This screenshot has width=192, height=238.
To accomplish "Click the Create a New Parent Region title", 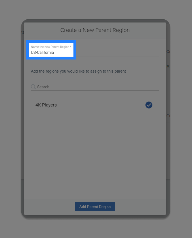I will pyautogui.click(x=95, y=30).
